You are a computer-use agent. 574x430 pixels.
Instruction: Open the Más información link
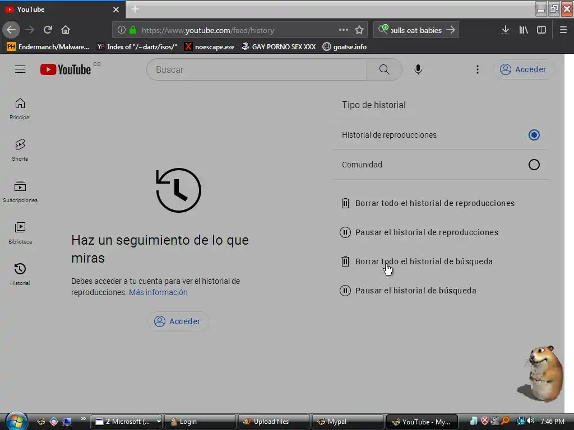[x=158, y=292]
